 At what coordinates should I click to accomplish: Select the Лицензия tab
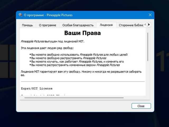coord(106,25)
